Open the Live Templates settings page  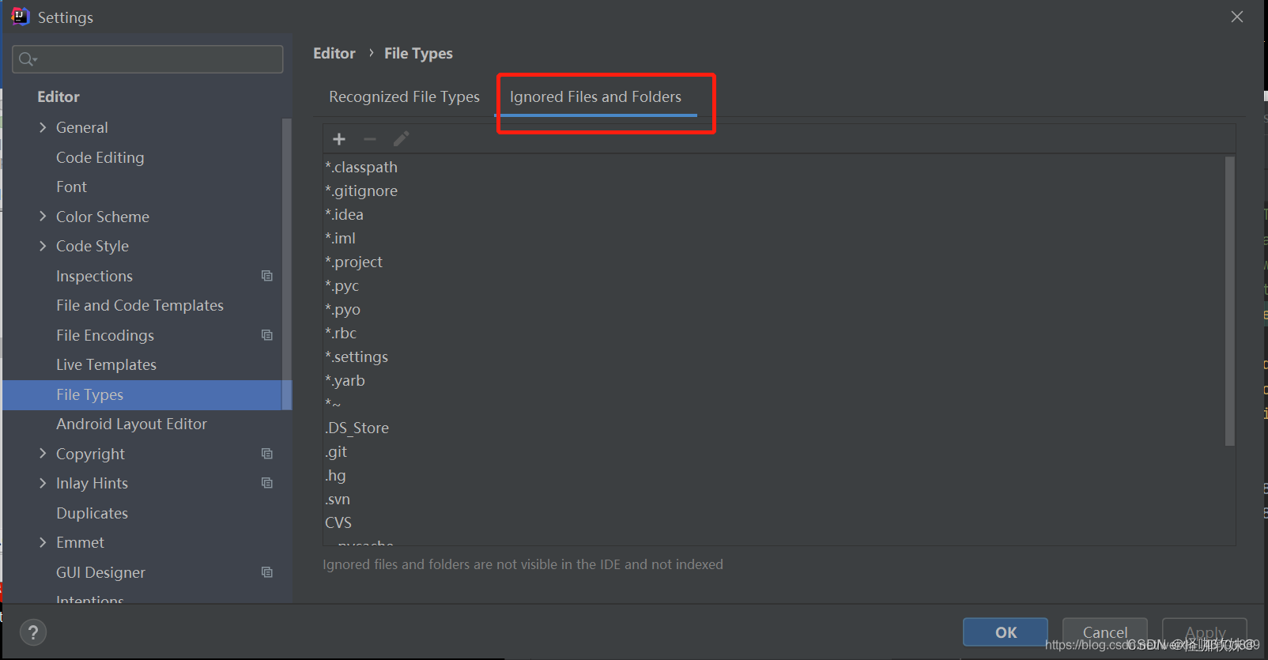[x=106, y=364]
